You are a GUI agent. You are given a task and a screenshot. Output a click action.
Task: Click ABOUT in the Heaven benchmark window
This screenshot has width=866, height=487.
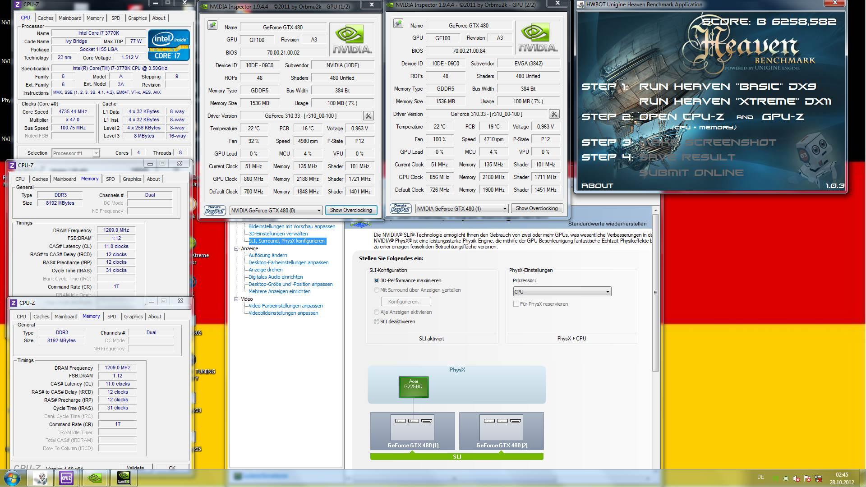tap(597, 186)
